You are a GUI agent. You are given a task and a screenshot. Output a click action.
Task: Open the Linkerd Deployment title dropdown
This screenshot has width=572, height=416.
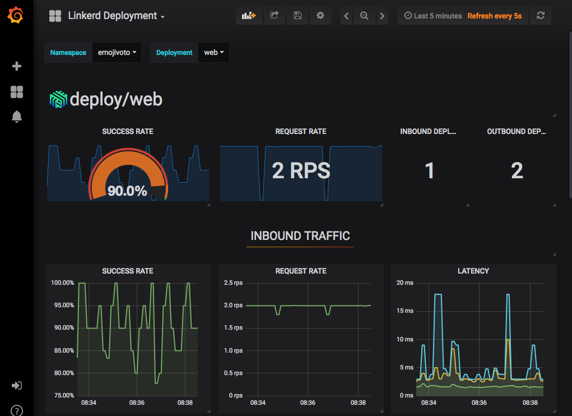113,16
